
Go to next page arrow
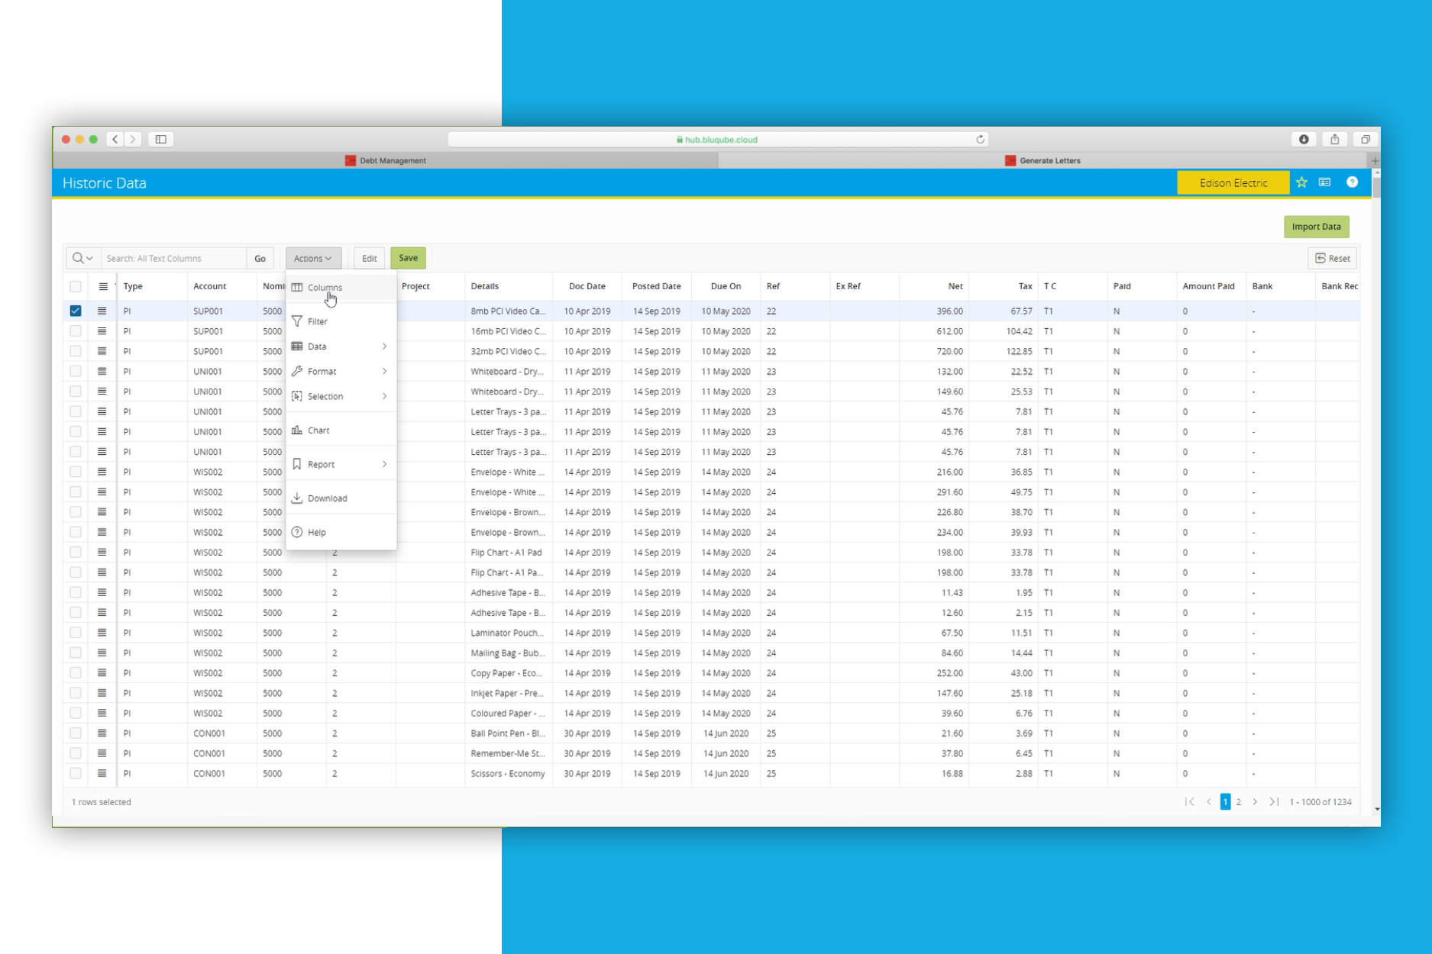point(1255,801)
